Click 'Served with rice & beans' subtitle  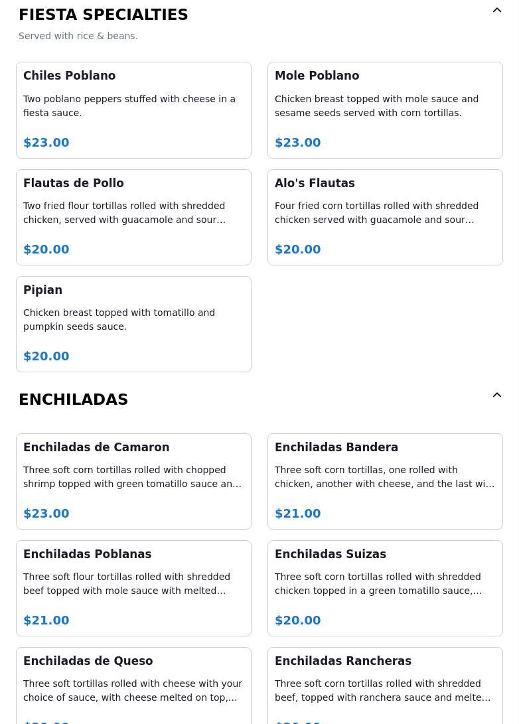[x=78, y=36]
